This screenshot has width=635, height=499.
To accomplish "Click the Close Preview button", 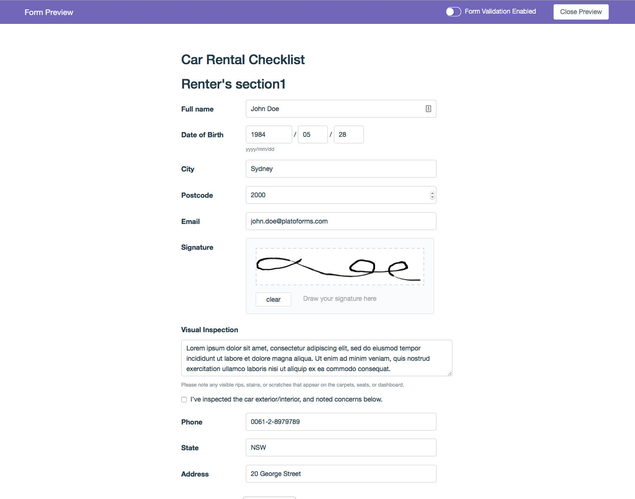I will click(581, 12).
